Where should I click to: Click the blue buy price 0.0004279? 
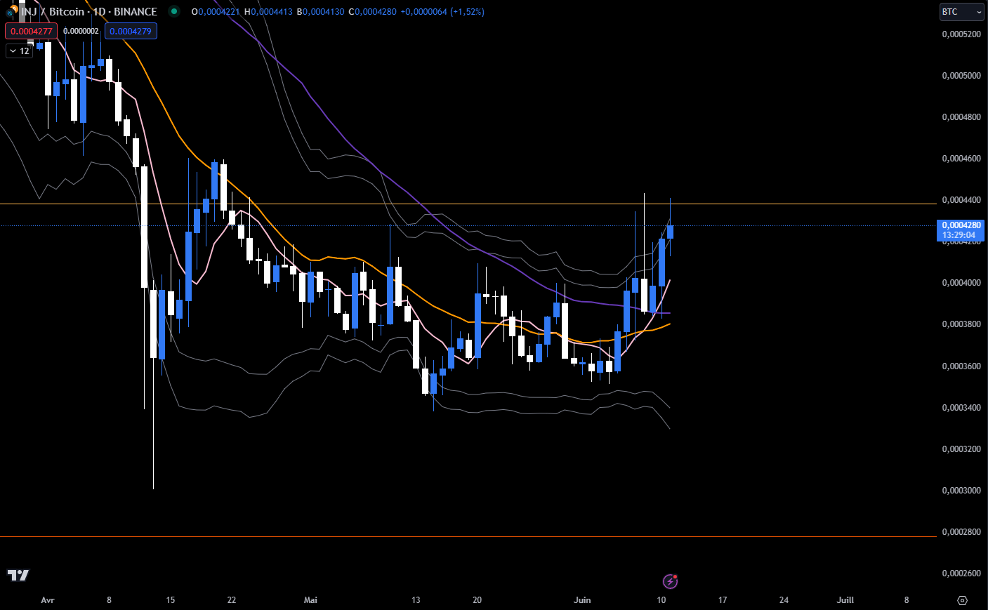coord(131,31)
